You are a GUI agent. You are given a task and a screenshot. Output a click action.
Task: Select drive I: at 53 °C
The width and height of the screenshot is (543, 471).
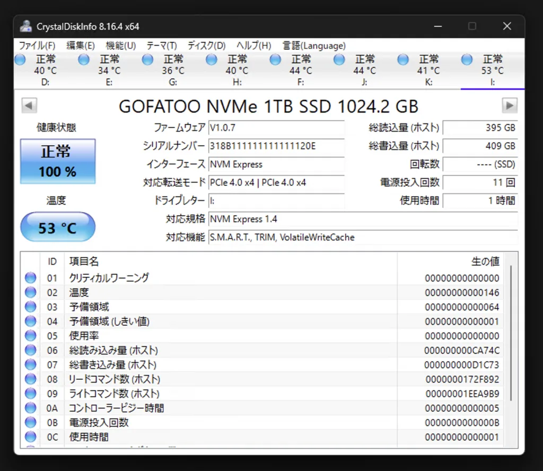(x=492, y=71)
